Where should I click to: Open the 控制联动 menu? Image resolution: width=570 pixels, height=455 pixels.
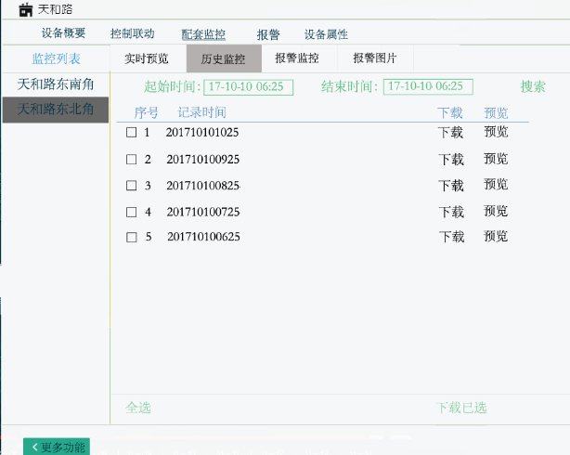coord(132,33)
